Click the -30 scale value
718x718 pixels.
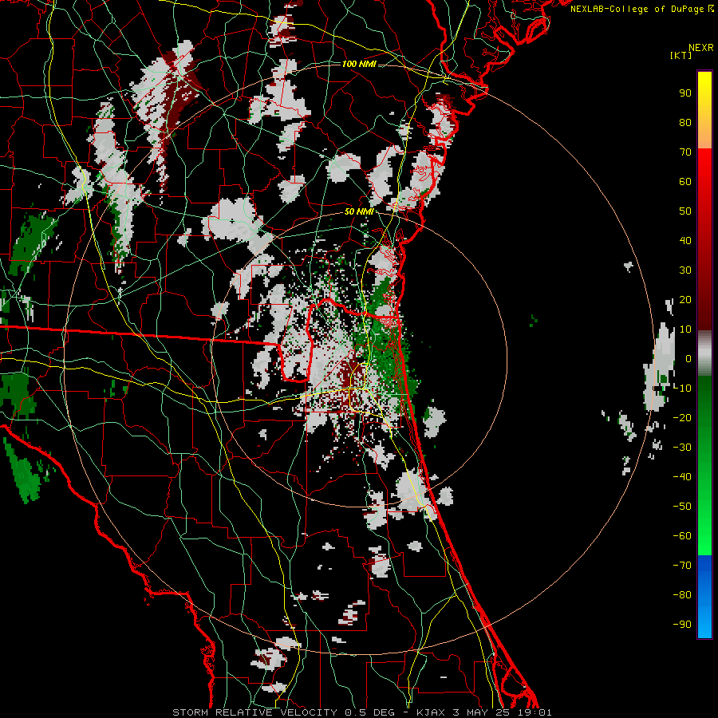tap(682, 448)
